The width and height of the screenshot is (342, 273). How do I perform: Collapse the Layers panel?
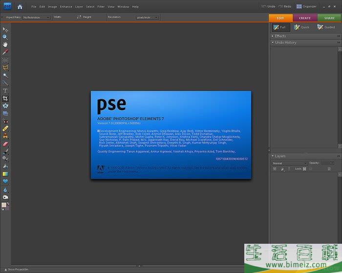click(x=273, y=156)
